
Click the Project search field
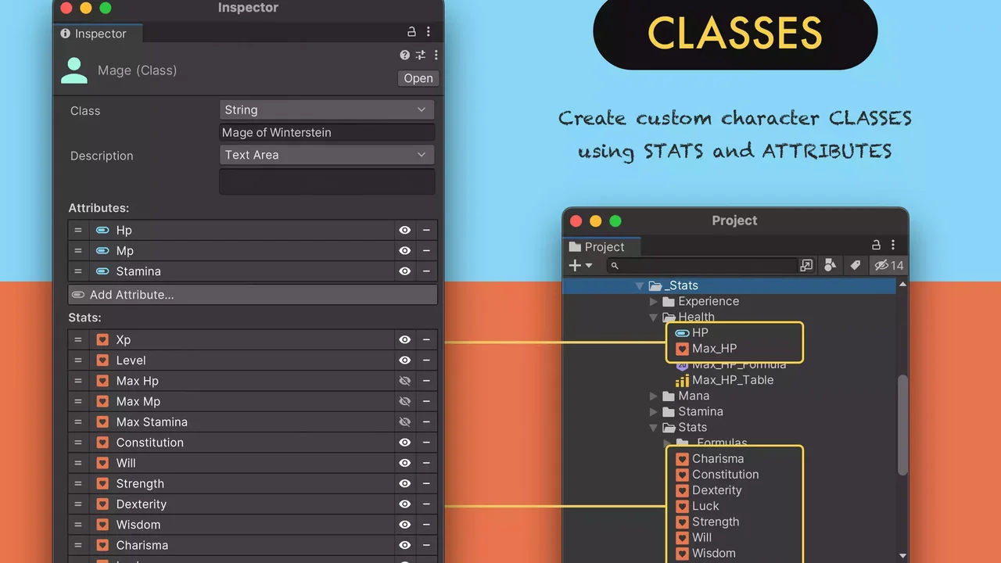click(701, 266)
